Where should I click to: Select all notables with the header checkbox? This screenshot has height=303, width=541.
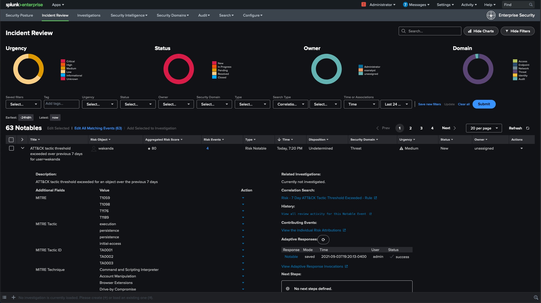coord(11,140)
